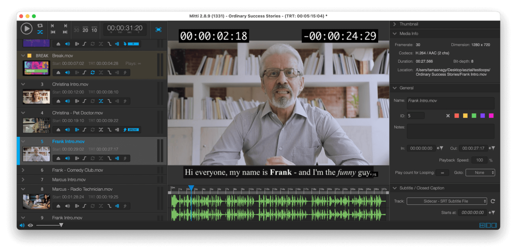Toggle fullscreen output icon in toolbar
Viewport: 517px width, 252px height.
click(x=159, y=30)
